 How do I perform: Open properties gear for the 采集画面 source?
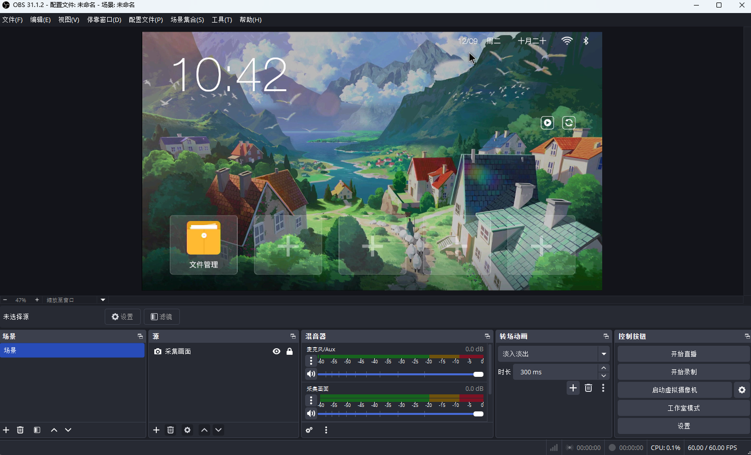[x=187, y=429]
